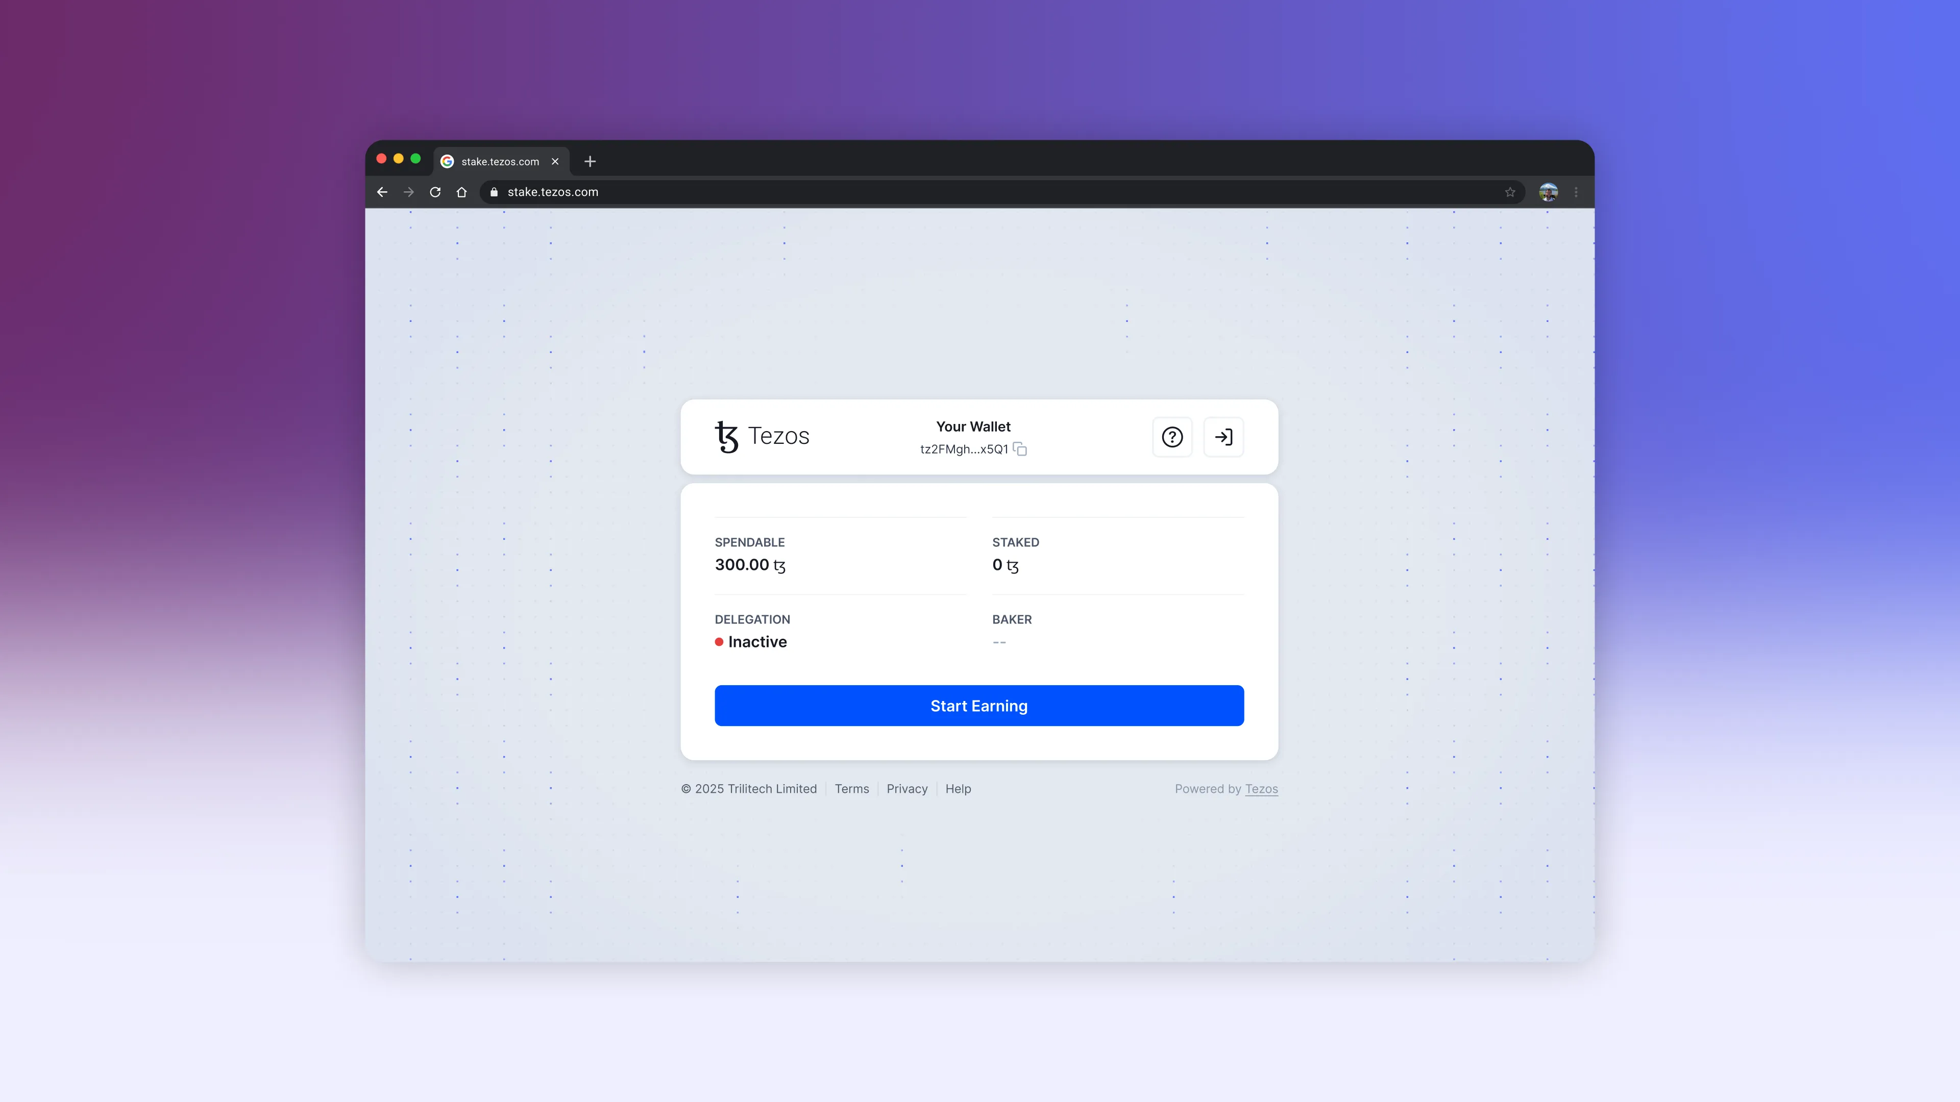Open the Terms link in the footer

click(851, 789)
